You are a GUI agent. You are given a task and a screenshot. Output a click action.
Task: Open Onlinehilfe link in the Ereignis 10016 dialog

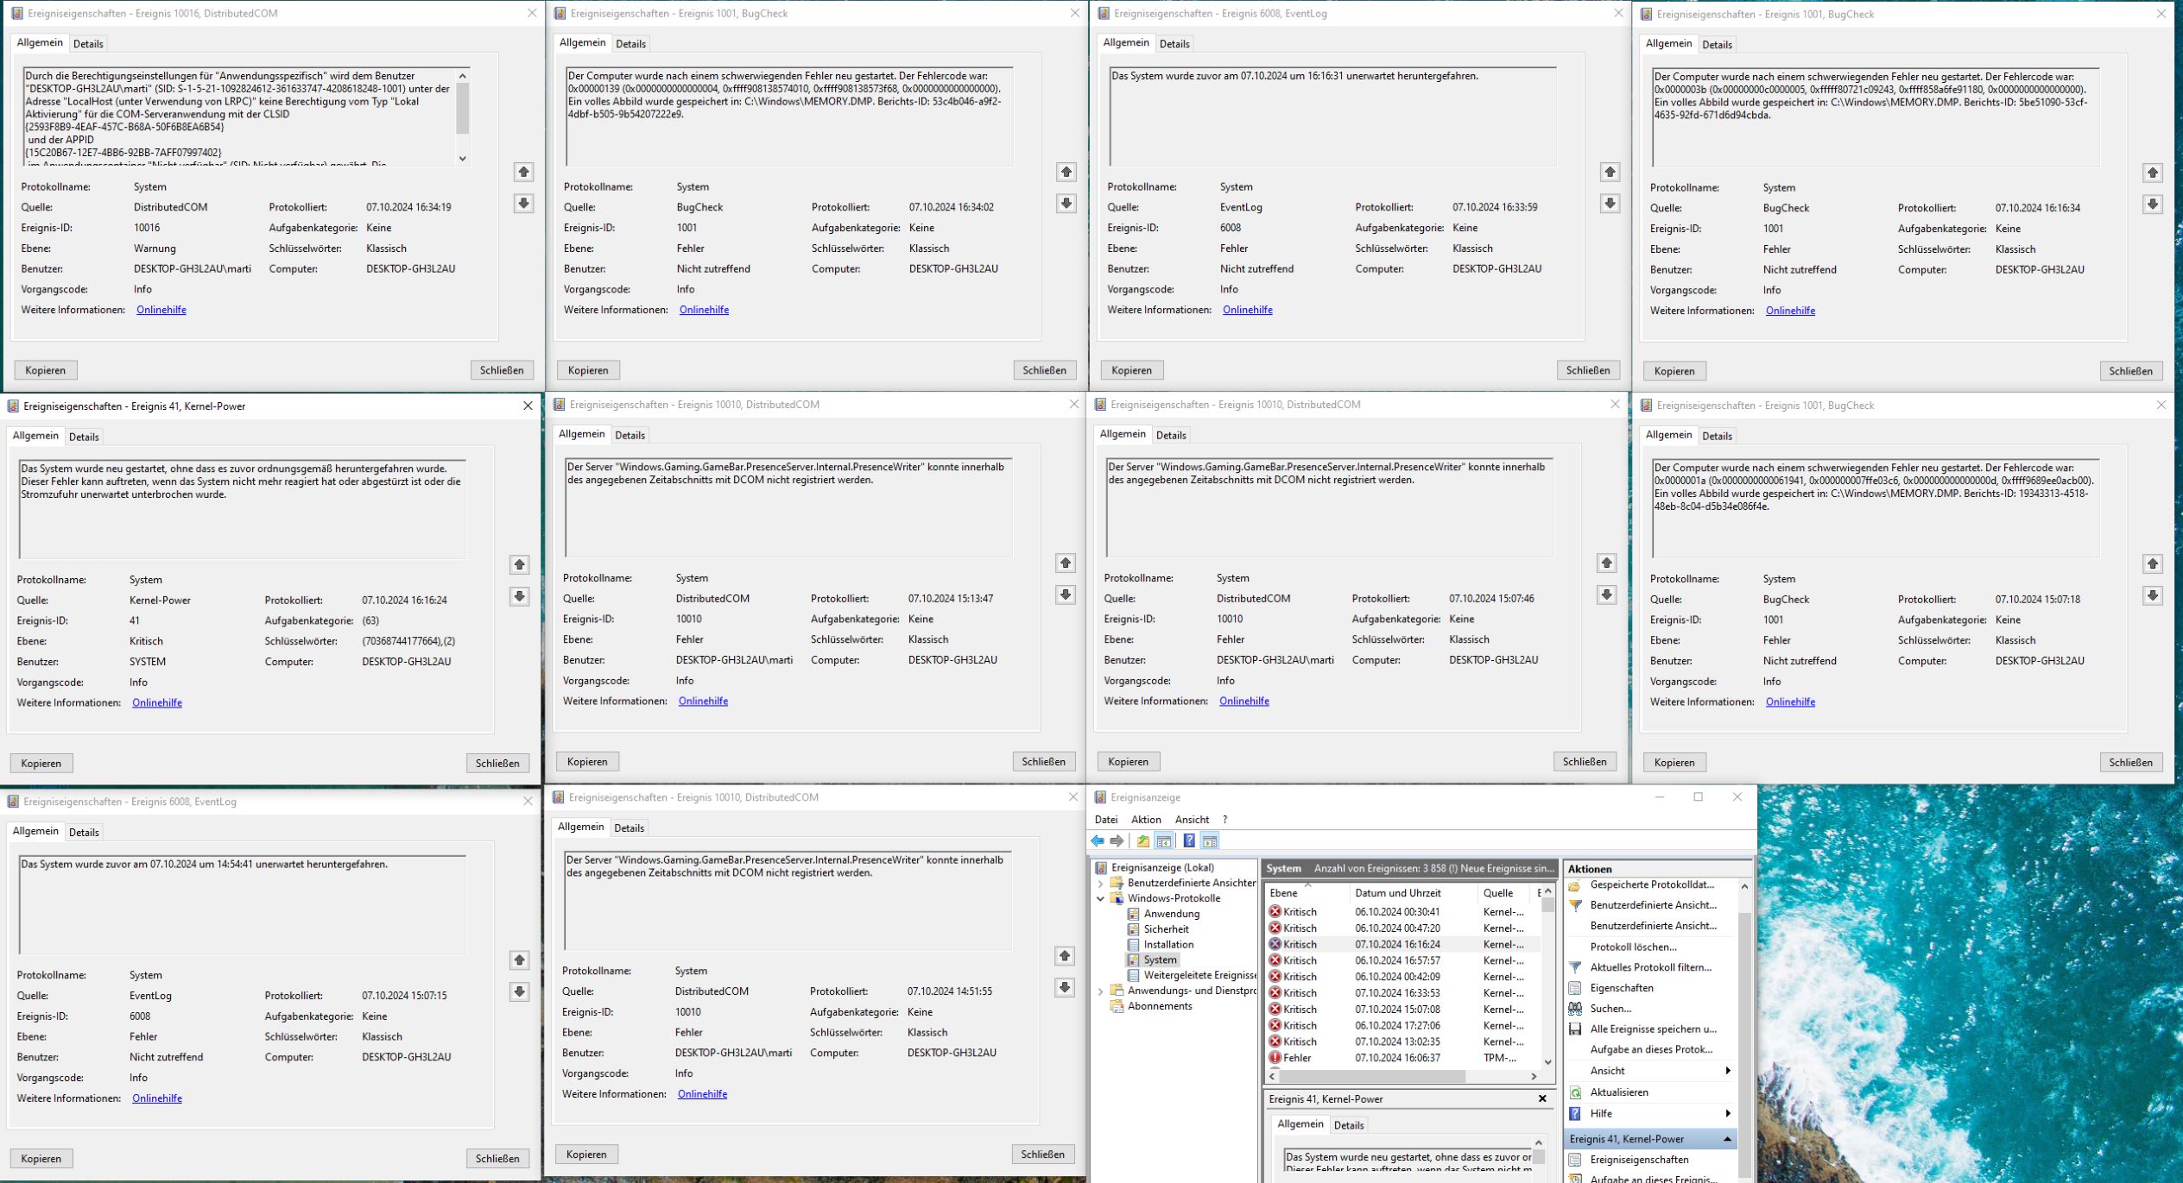(x=161, y=310)
